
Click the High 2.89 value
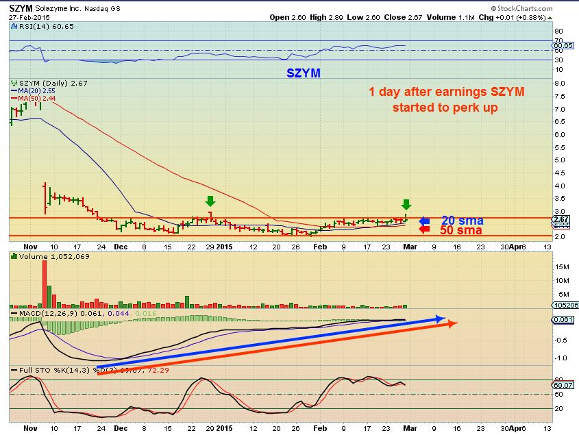[326, 17]
